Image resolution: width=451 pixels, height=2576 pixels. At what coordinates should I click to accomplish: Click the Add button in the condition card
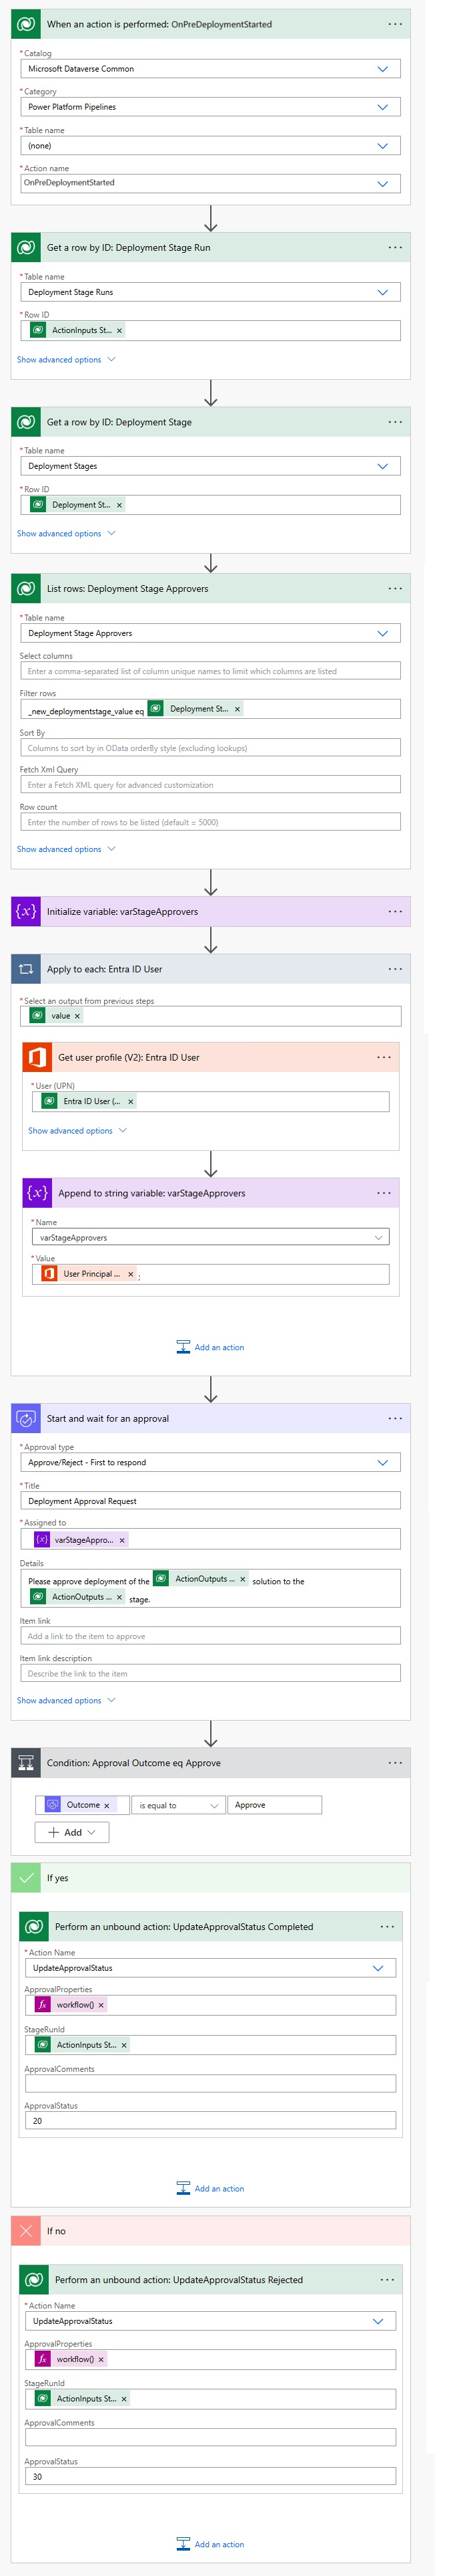[x=72, y=1832]
